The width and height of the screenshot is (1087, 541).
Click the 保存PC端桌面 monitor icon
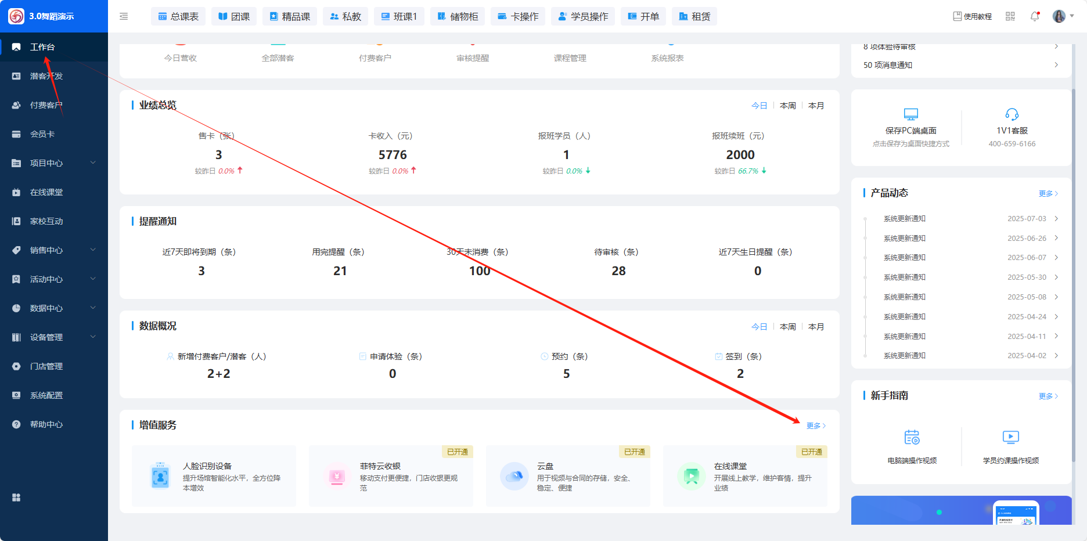[910, 114]
